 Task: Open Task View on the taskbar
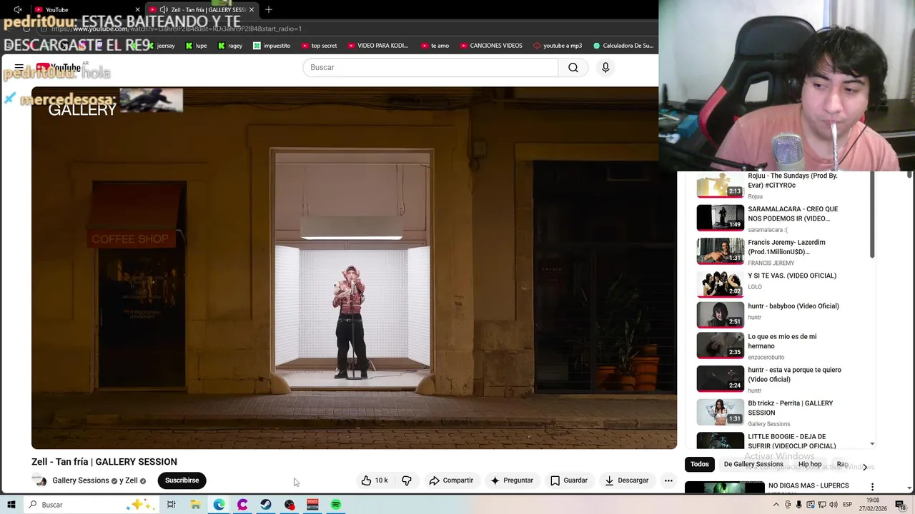172,505
